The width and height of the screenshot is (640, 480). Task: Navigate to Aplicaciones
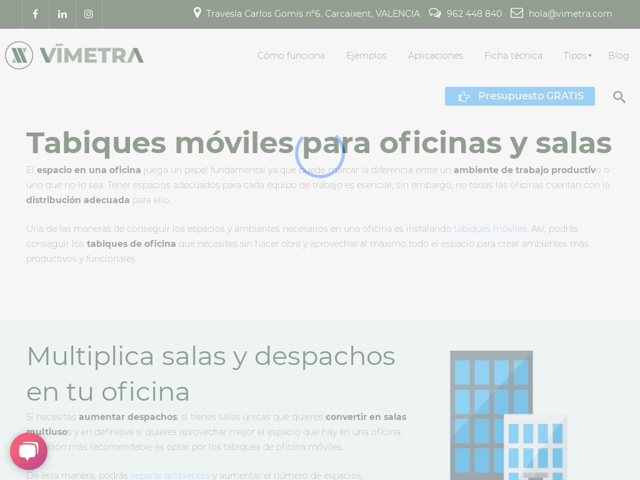(x=436, y=56)
